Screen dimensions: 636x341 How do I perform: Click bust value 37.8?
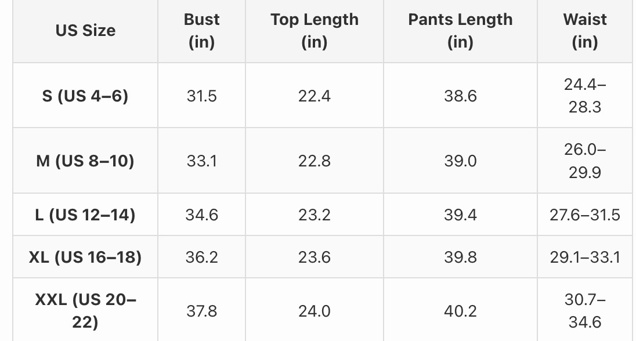coord(201,311)
